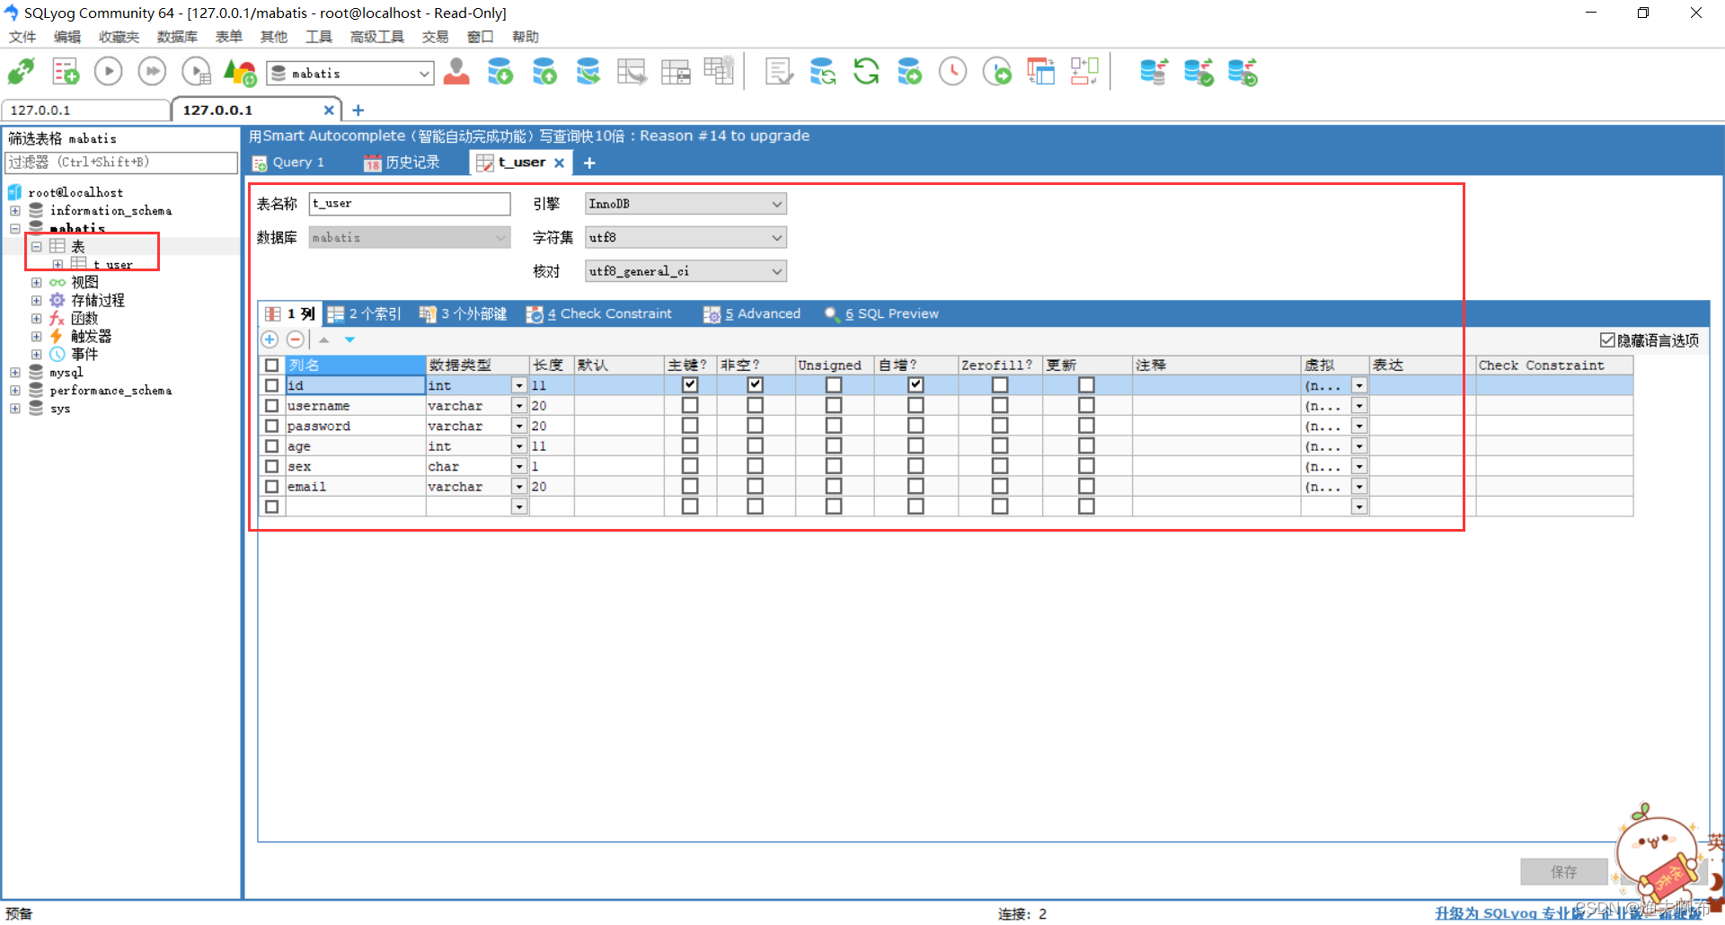This screenshot has width=1725, height=925.
Task: Click the import database down-arrow icon
Action: [x=500, y=71]
